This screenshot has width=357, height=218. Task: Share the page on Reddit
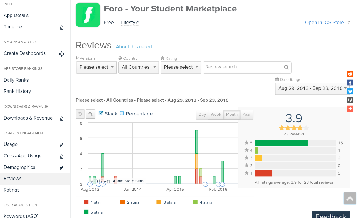(x=350, y=74)
